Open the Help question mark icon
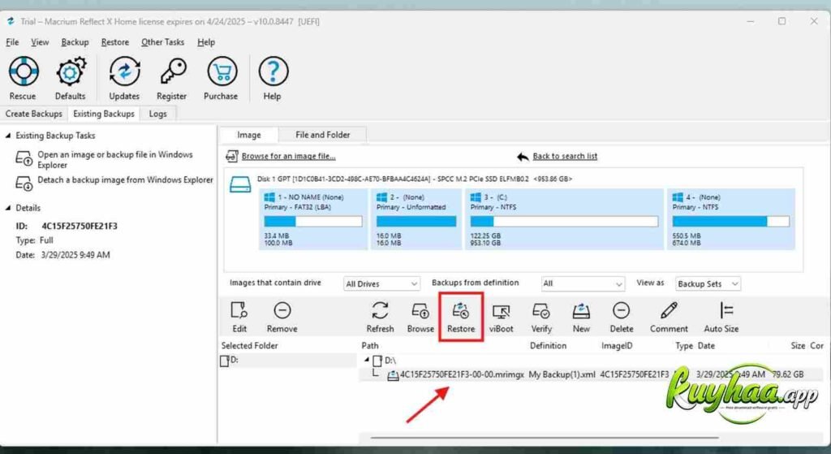This screenshot has width=831, height=454. 273,79
